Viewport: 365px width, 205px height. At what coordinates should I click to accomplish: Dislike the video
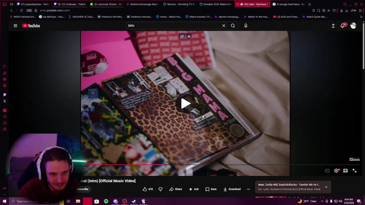(161, 189)
